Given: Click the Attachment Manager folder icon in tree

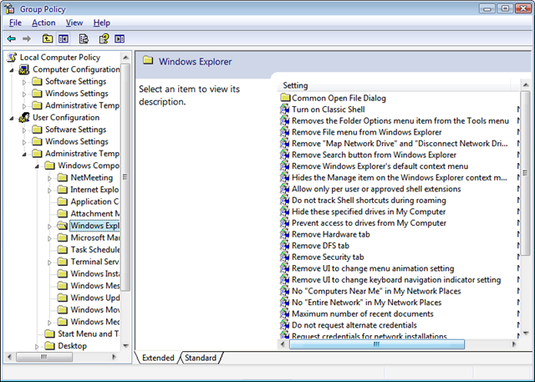Looking at the screenshot, I should pos(63,213).
